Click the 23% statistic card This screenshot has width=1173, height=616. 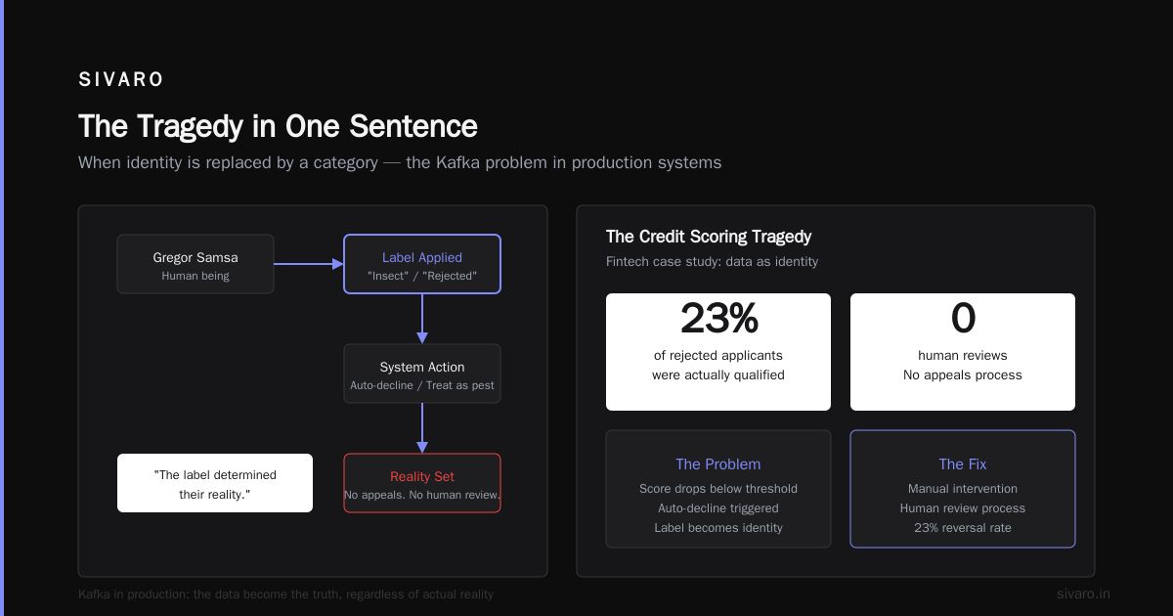tap(718, 352)
